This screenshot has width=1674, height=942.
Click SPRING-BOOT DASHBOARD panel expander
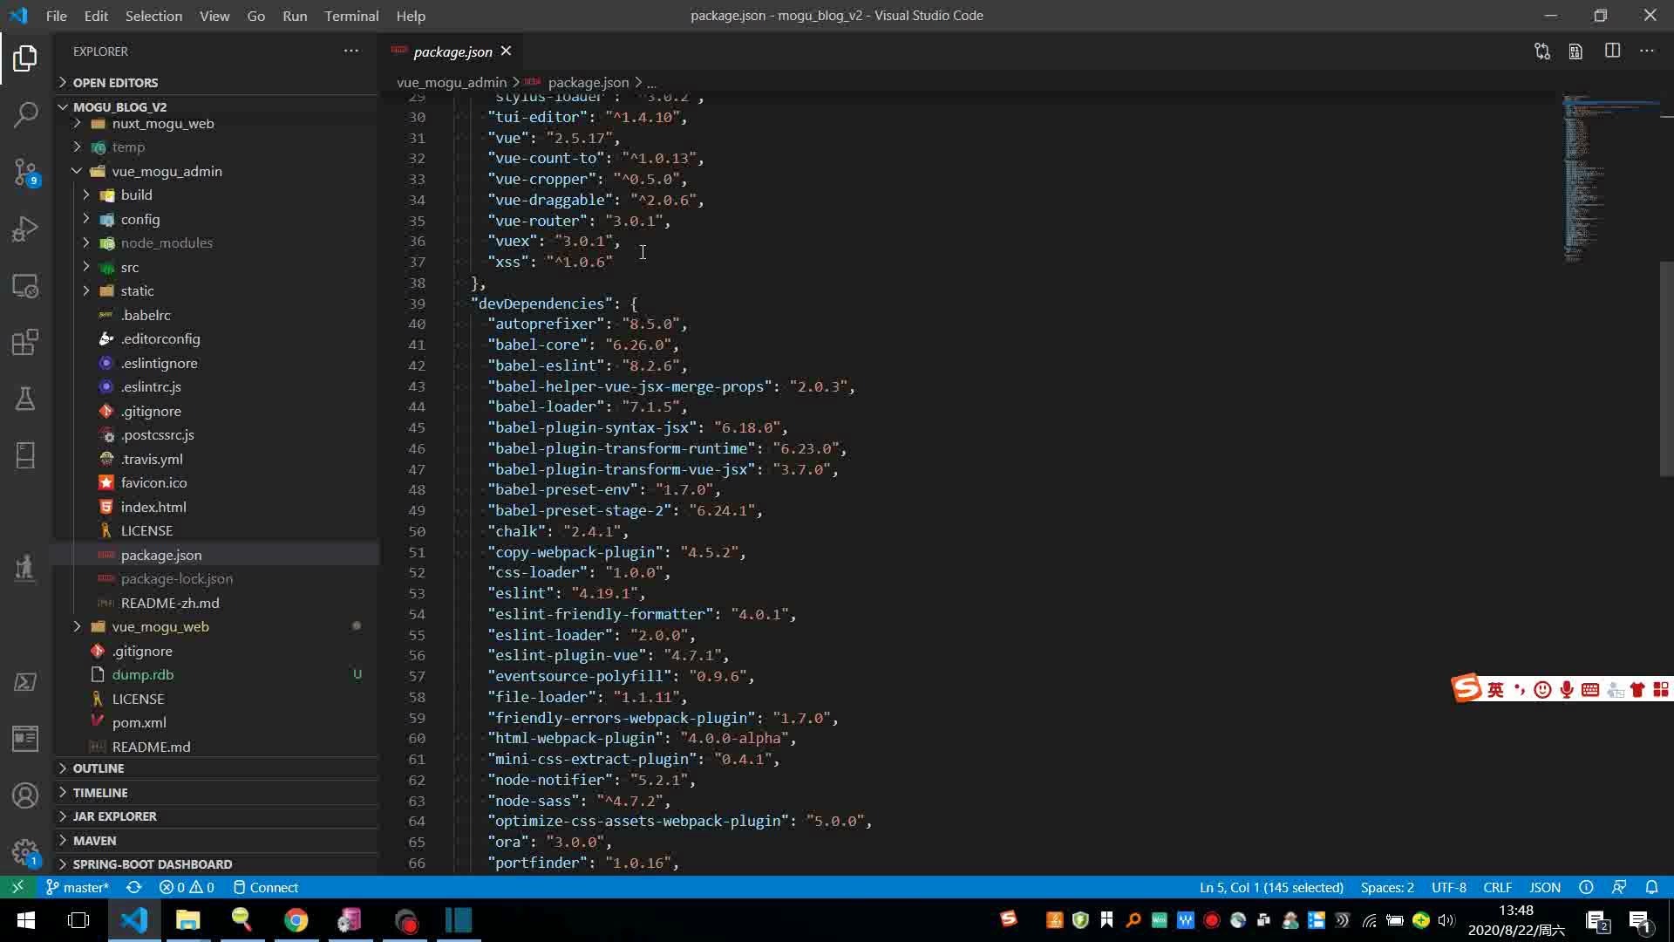pyautogui.click(x=62, y=863)
